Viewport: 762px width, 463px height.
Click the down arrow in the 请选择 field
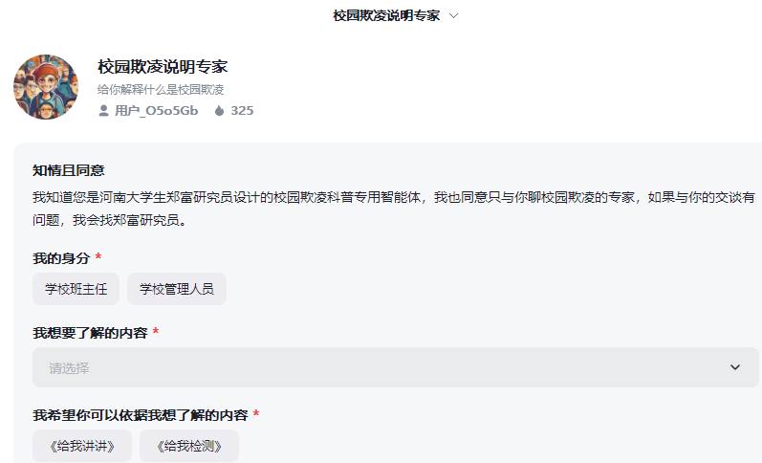(734, 367)
